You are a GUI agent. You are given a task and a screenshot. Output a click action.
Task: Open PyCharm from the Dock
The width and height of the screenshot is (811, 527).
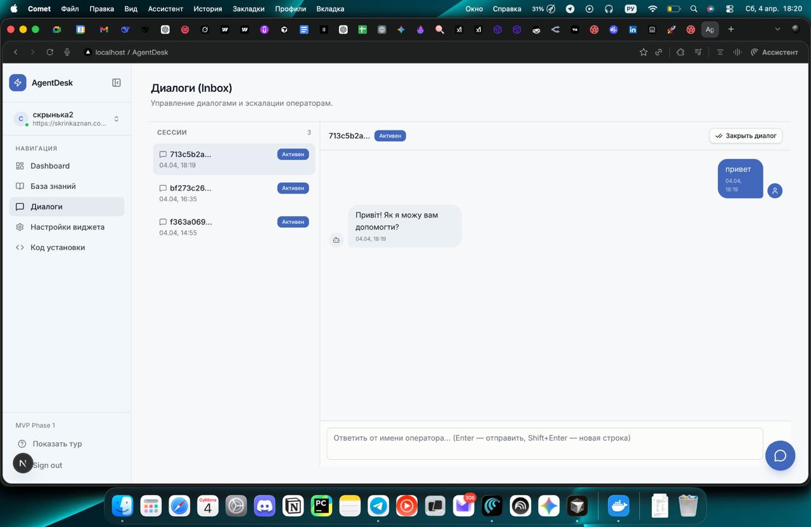click(x=321, y=505)
